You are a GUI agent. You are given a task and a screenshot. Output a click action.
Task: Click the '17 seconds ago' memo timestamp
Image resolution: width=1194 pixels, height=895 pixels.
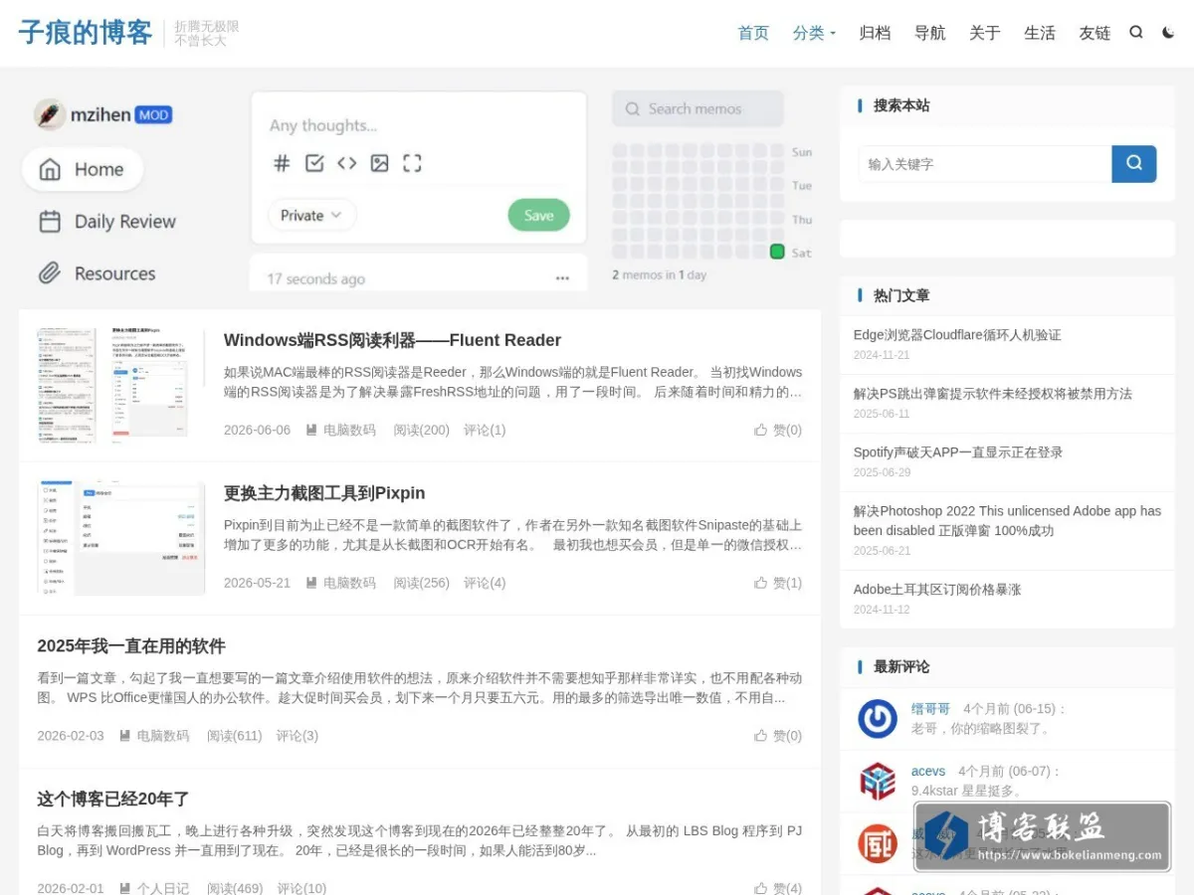(315, 279)
